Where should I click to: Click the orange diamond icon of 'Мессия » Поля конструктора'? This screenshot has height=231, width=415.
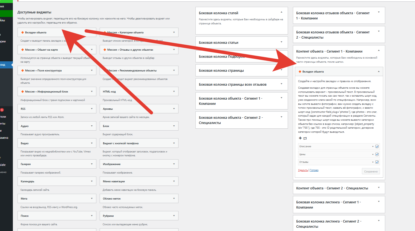point(22,71)
